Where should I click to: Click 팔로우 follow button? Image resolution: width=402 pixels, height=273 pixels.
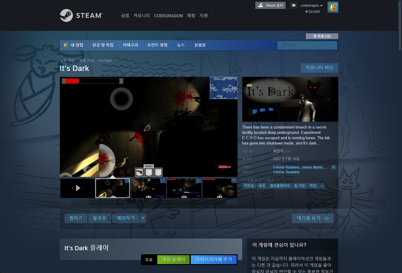coord(100,218)
